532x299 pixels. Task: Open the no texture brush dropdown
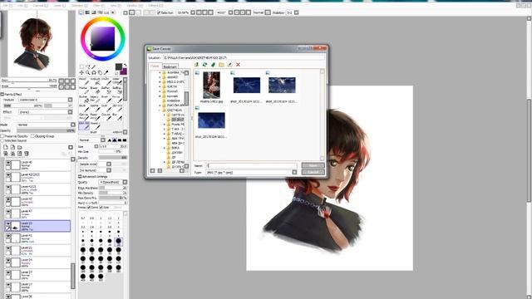pos(109,170)
